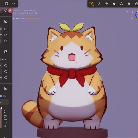Click the viewport lock icon
Image resolution: width=138 pixels, height=138 pixels.
[127, 12]
